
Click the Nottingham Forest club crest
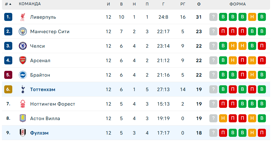click(22, 104)
